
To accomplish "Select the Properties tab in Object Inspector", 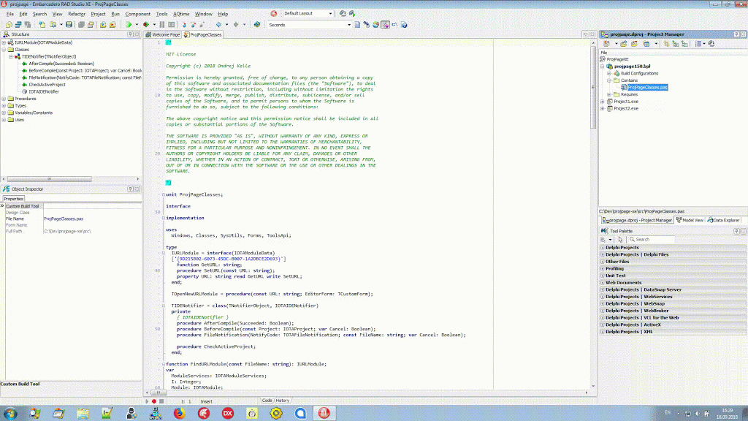I will tap(13, 199).
